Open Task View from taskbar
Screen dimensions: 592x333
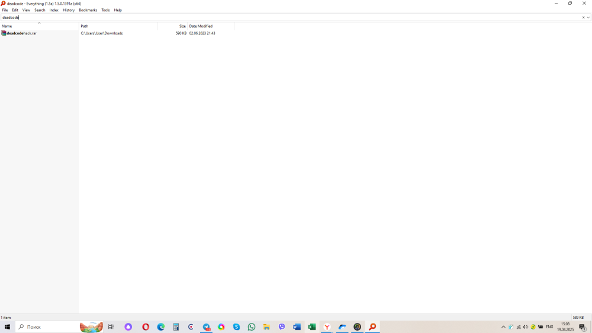coord(111,327)
